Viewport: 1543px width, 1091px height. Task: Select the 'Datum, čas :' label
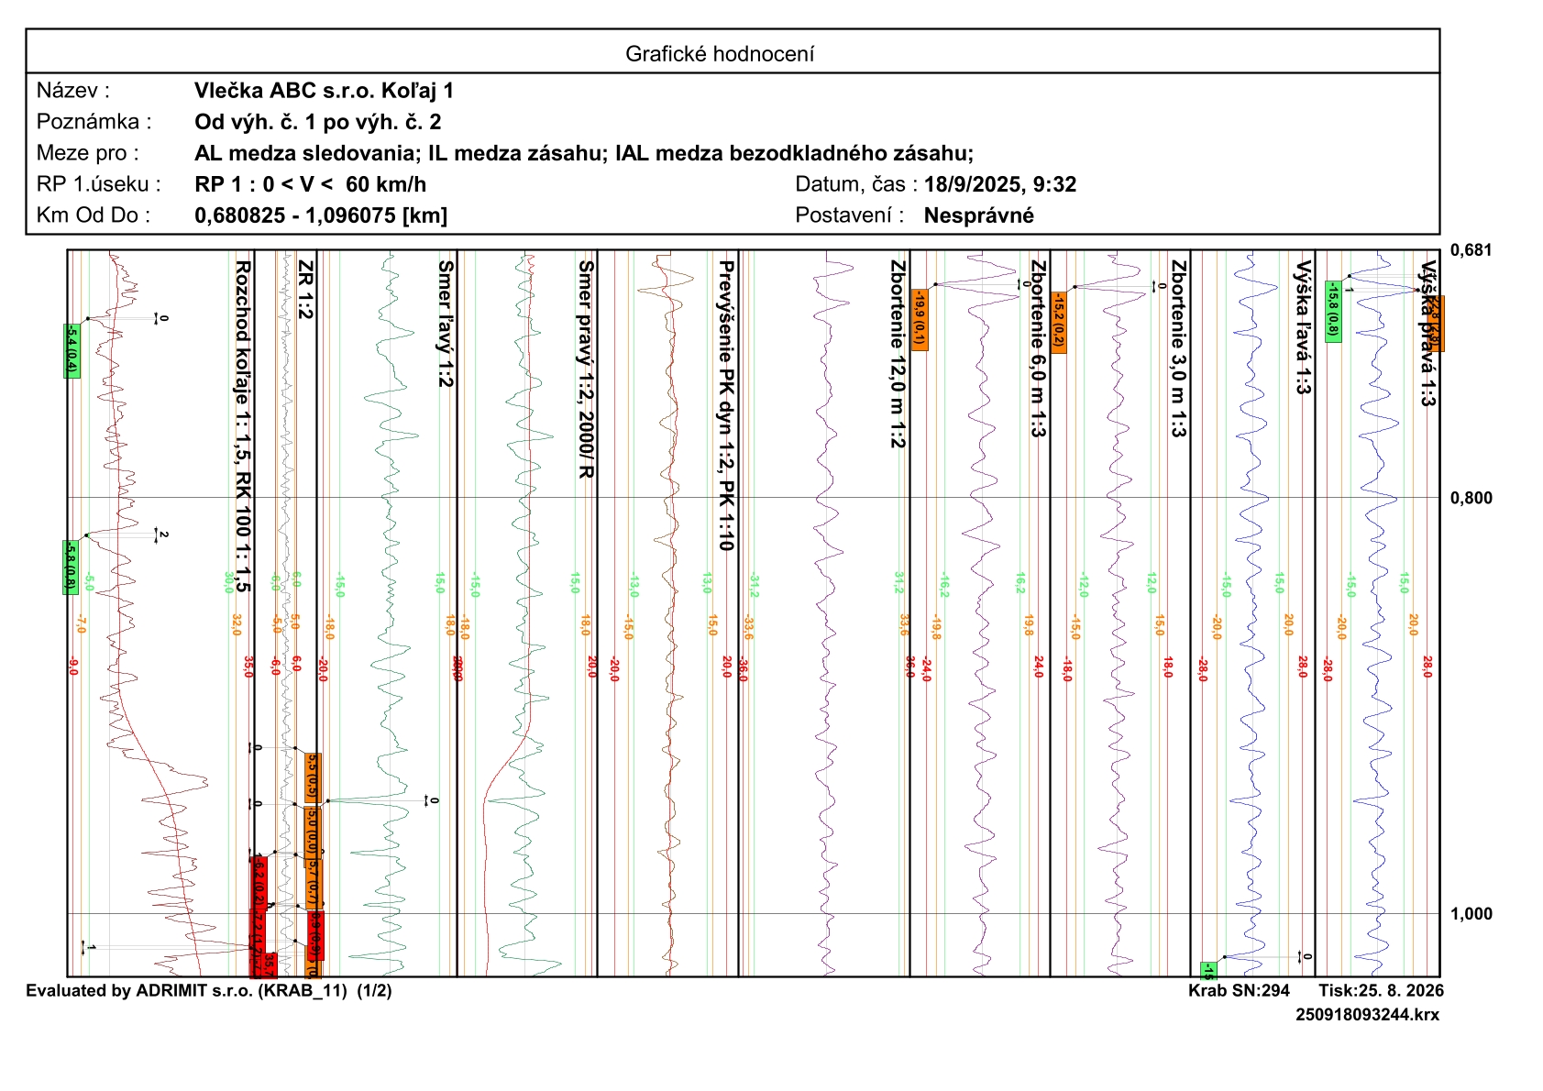856,184
